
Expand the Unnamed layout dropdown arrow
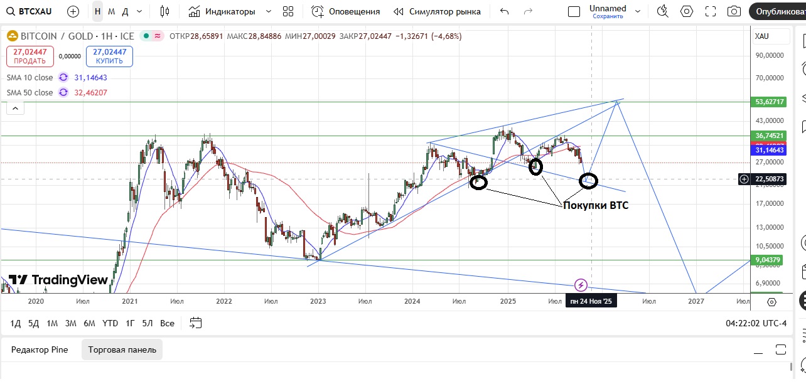click(x=638, y=11)
